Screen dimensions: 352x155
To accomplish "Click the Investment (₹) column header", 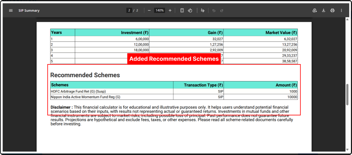I will [112, 33].
